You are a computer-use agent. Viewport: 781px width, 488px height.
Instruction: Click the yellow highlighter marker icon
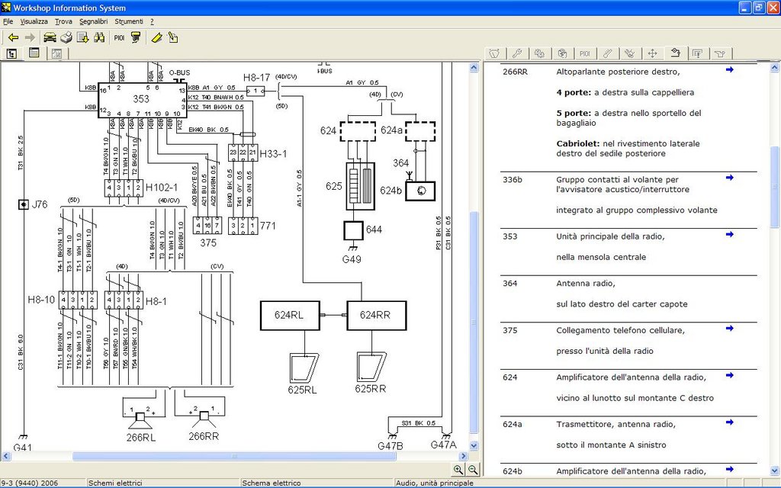point(156,37)
